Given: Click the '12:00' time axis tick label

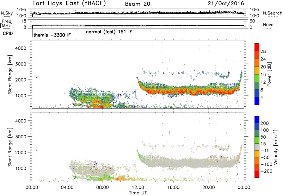Looking at the screenshot, I should coord(138,188).
